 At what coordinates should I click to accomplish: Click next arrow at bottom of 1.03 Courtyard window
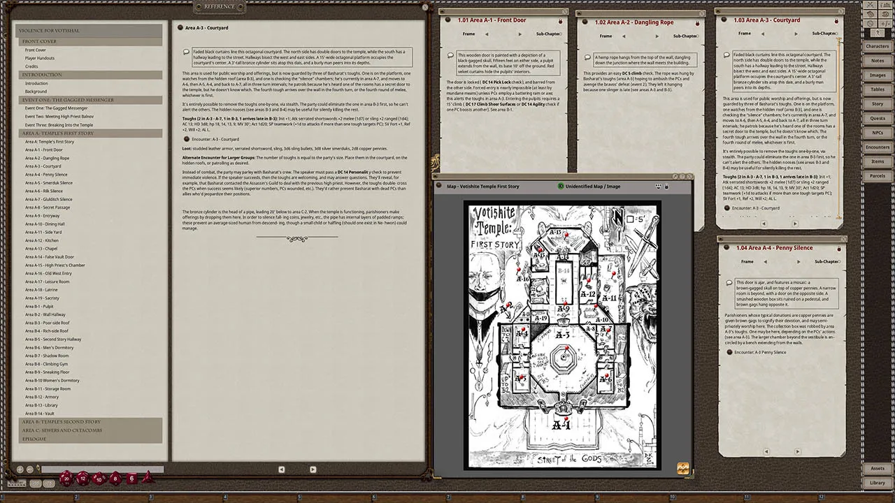click(x=795, y=224)
